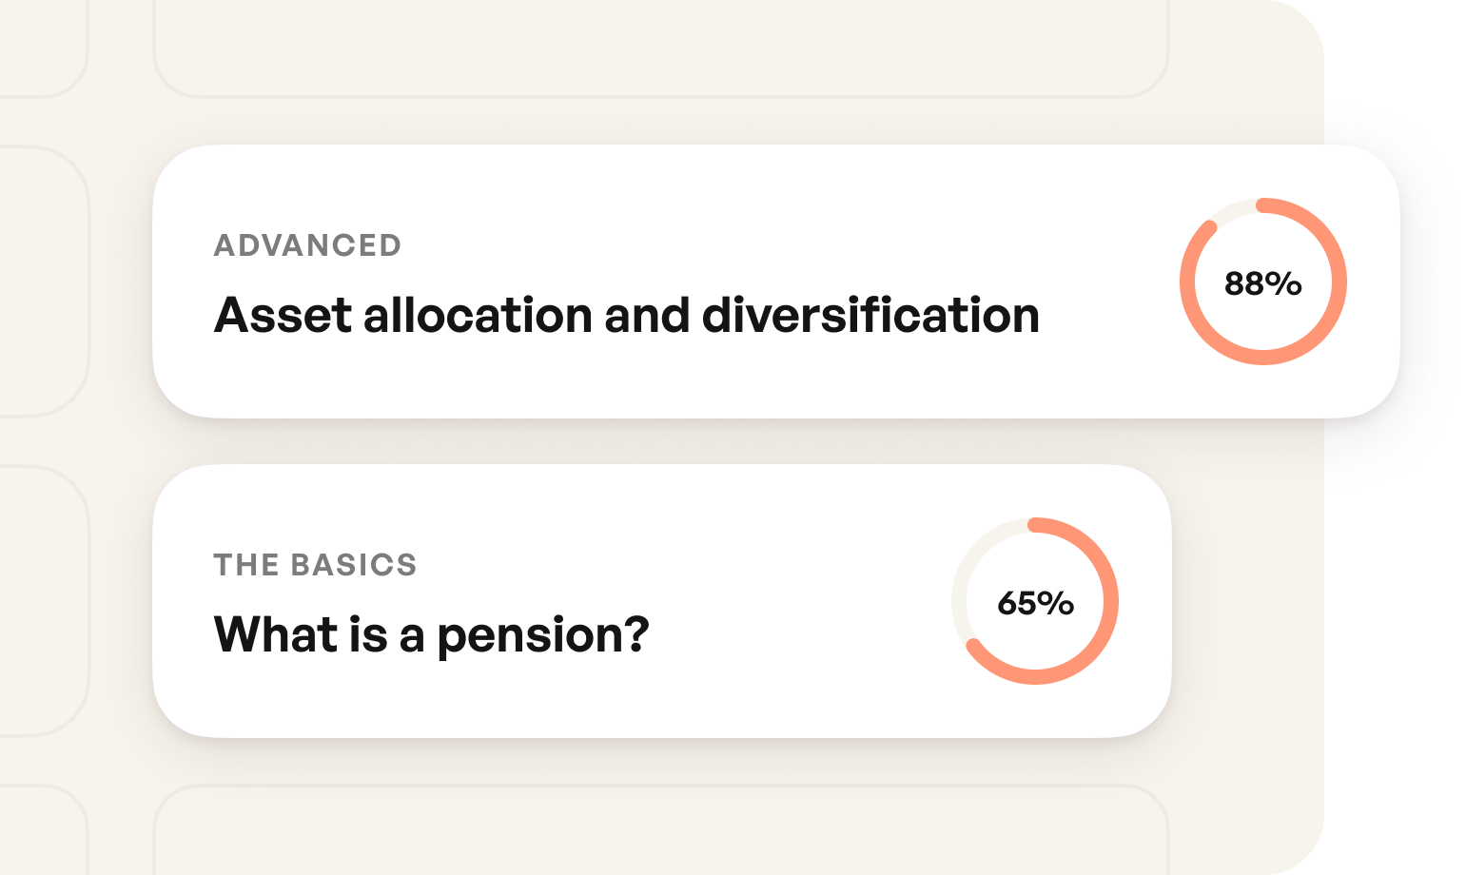
Task: Click the 65% percentage text
Action: pyautogui.click(x=1035, y=603)
